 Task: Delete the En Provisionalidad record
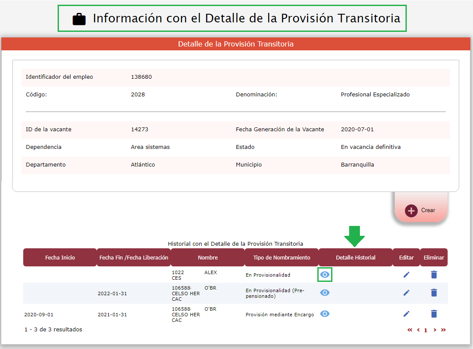[x=434, y=275]
